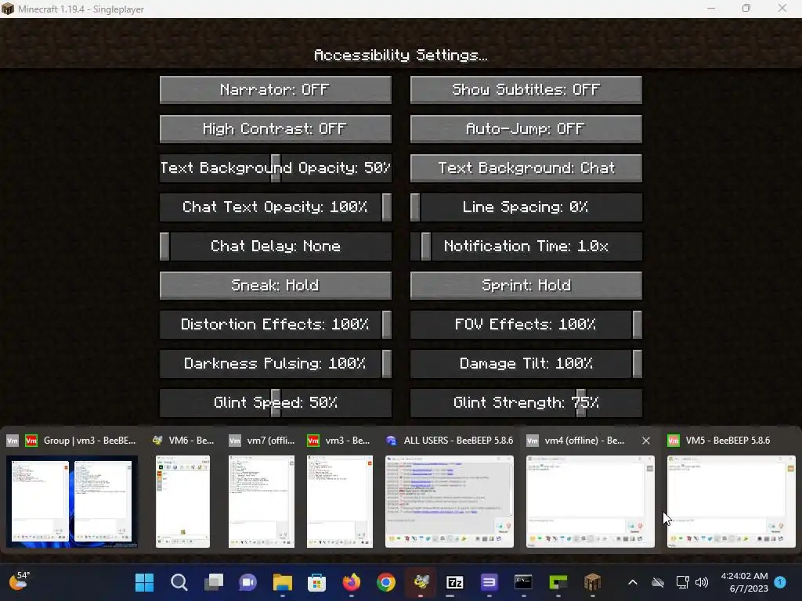802x601 pixels.
Task: Open taskbar Search
Action: pos(179,582)
